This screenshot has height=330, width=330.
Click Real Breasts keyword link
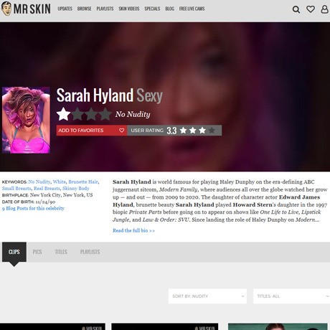[x=47, y=189]
